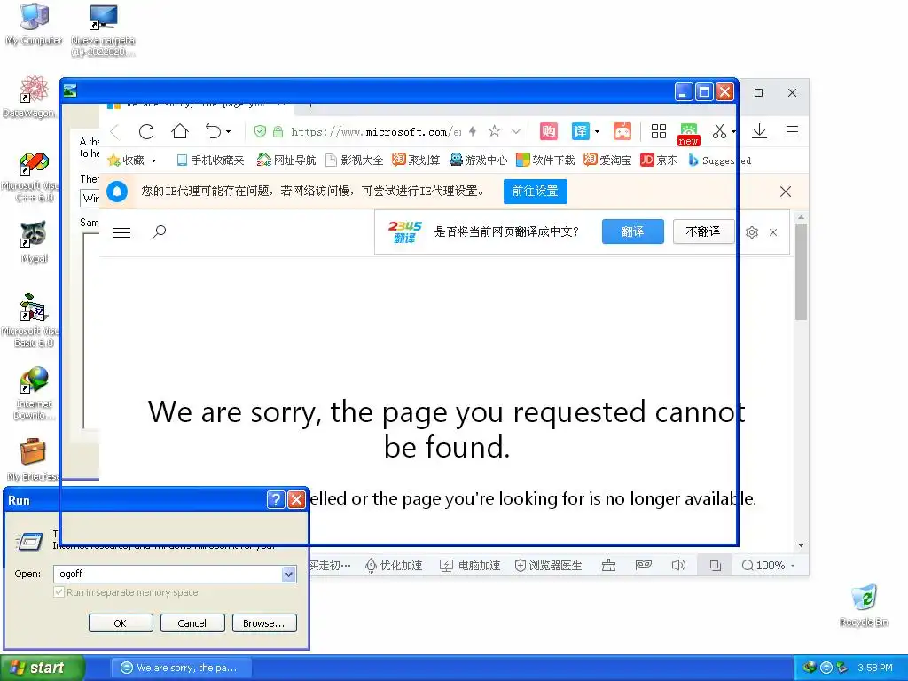Image resolution: width=908 pixels, height=681 pixels.
Task: Bookmark the page with the star icon
Action: [x=494, y=131]
